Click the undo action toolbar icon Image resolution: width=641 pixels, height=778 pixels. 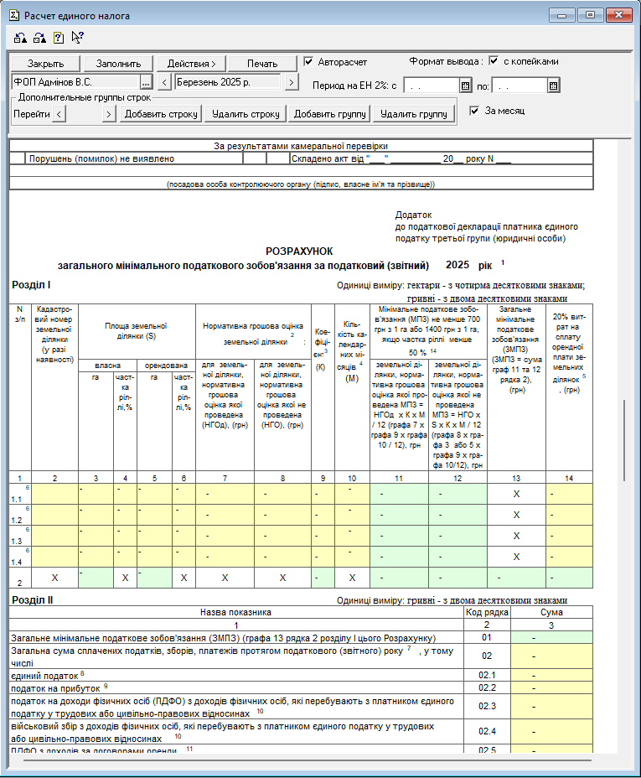coord(20,37)
